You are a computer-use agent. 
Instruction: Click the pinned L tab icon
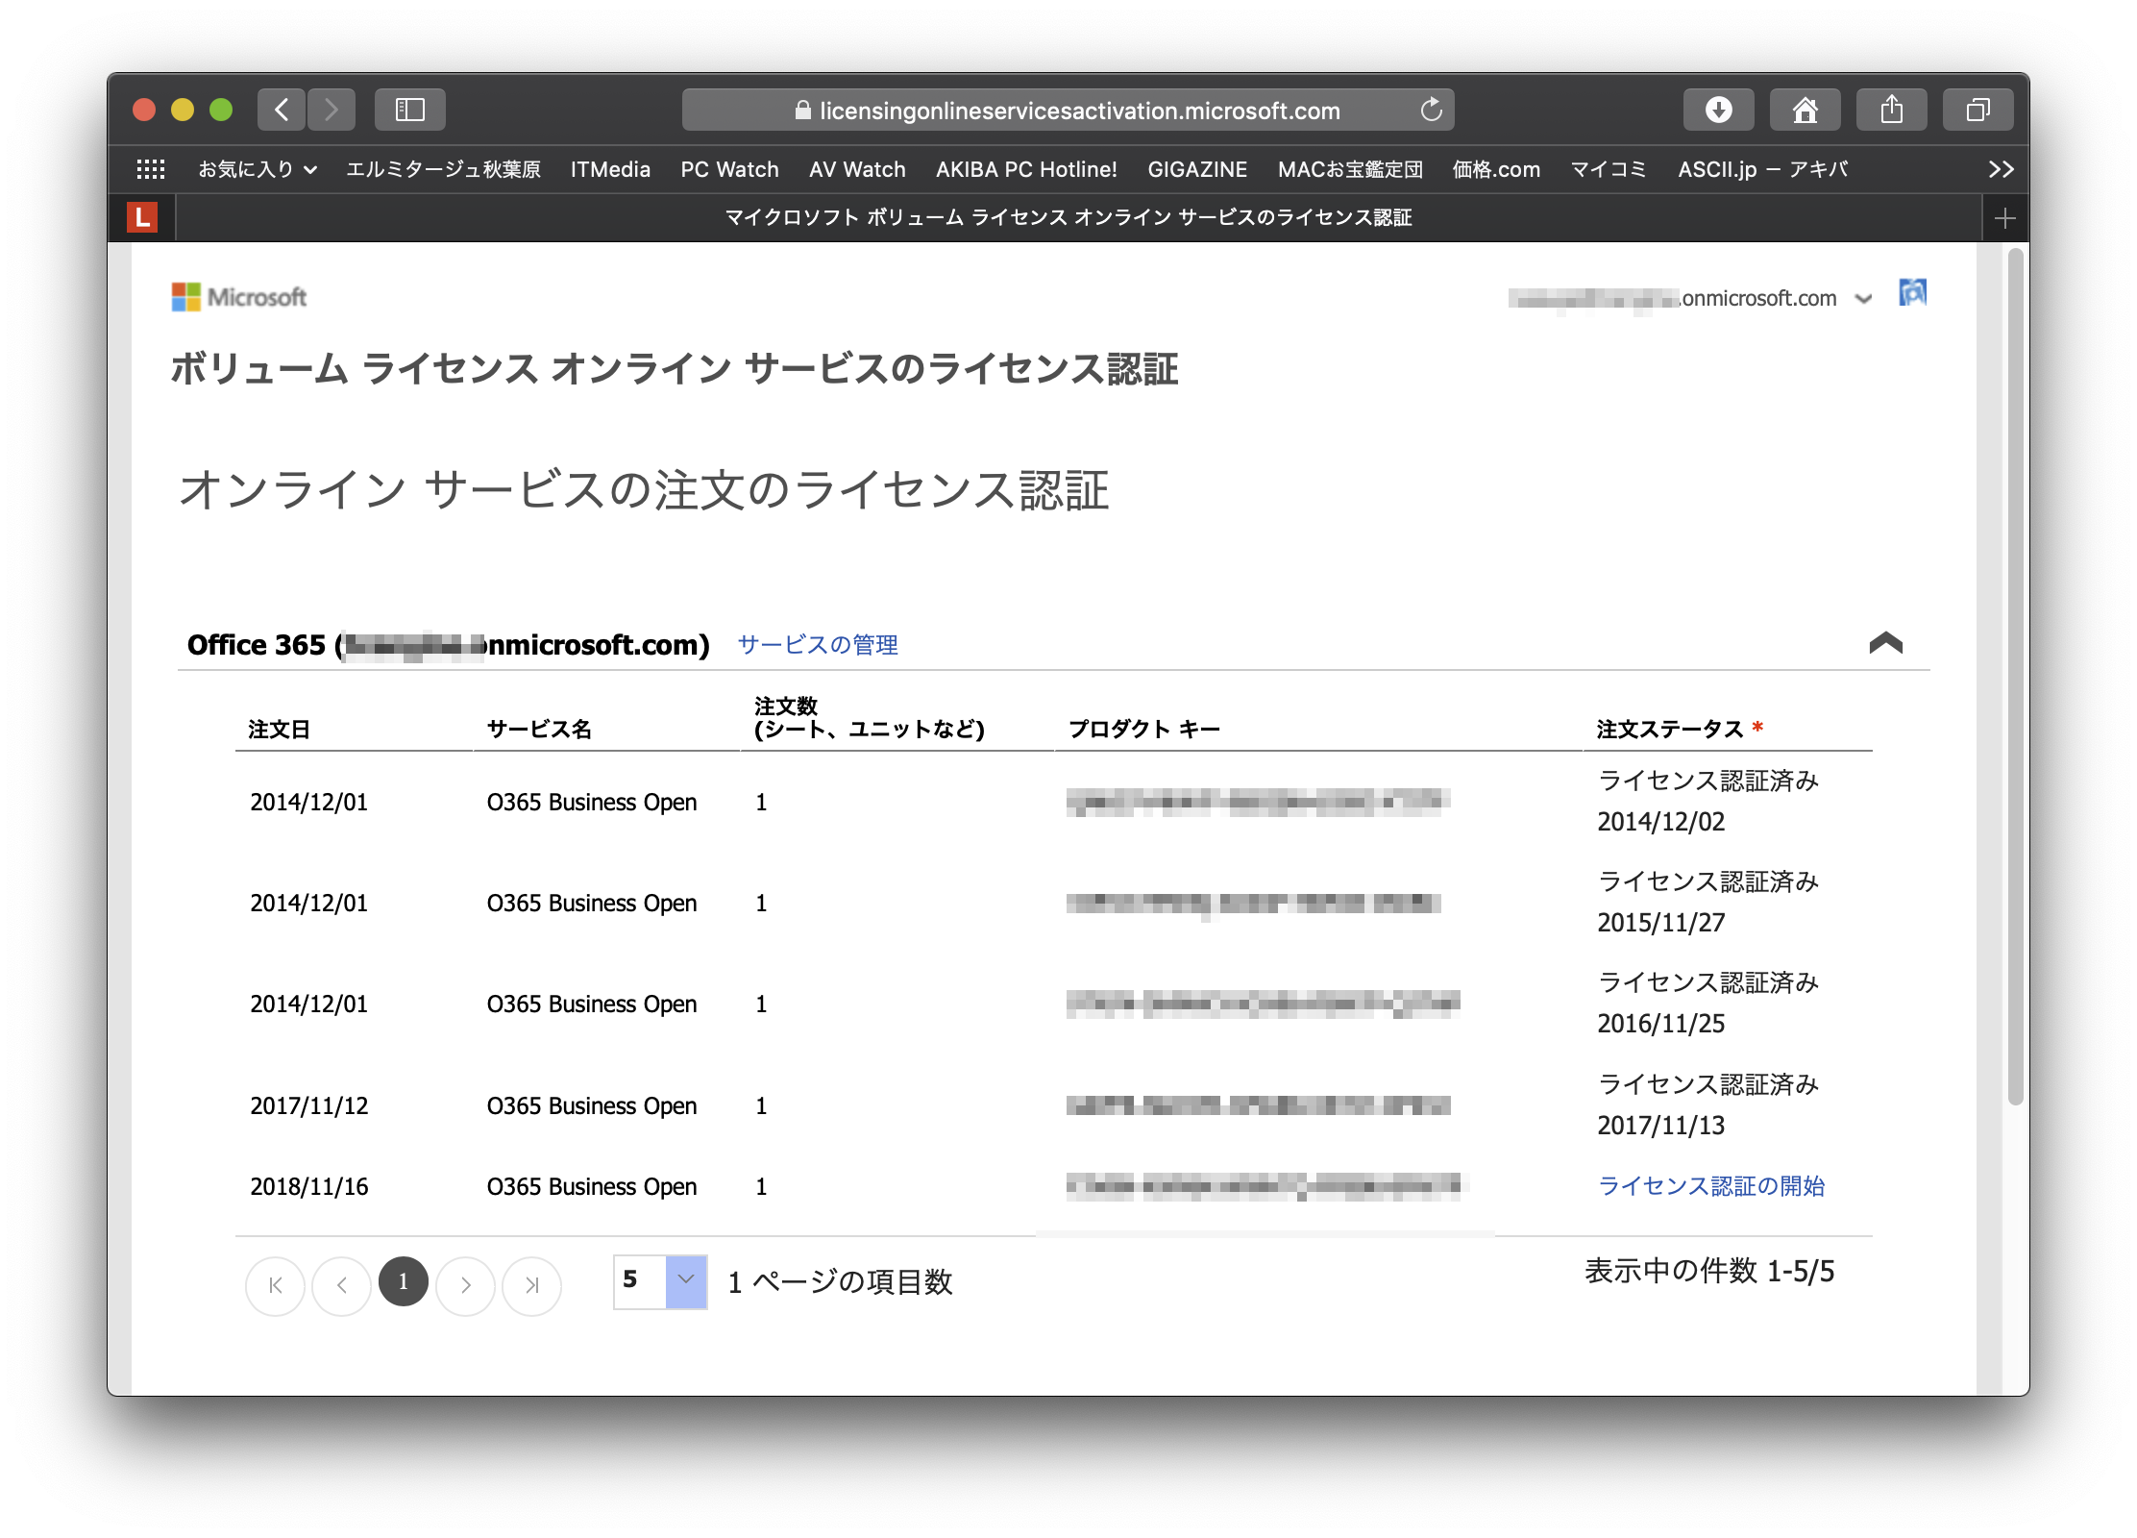(x=142, y=217)
